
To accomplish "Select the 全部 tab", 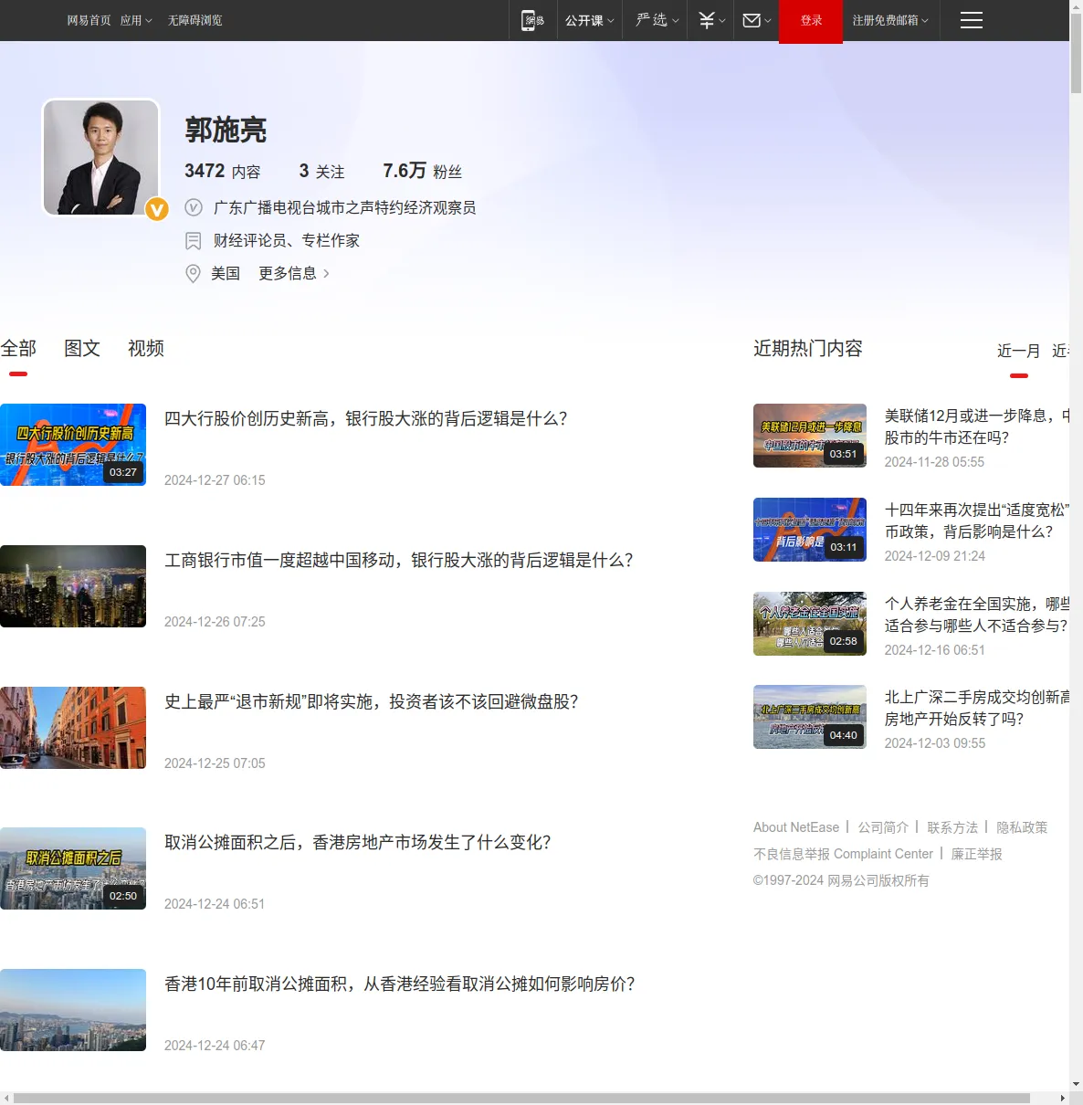I will pyautogui.click(x=18, y=348).
